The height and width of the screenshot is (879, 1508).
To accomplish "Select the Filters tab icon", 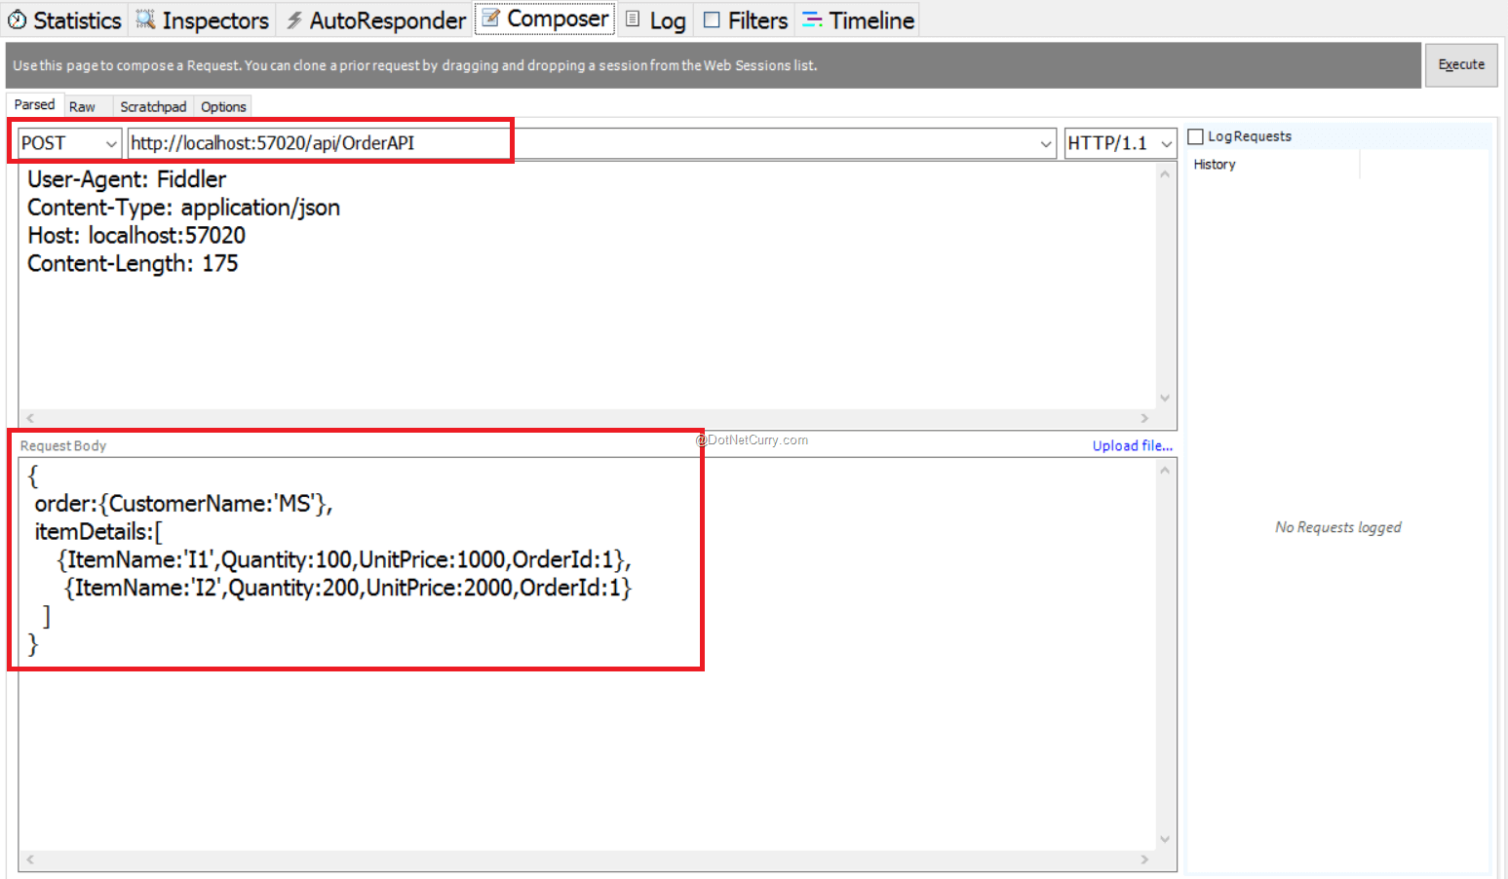I will [711, 19].
